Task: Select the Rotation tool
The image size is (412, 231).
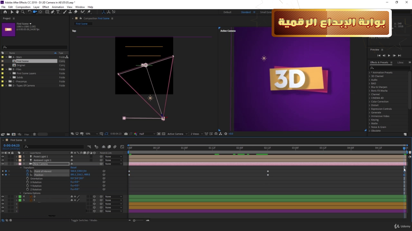Action: pyautogui.click(x=30, y=12)
